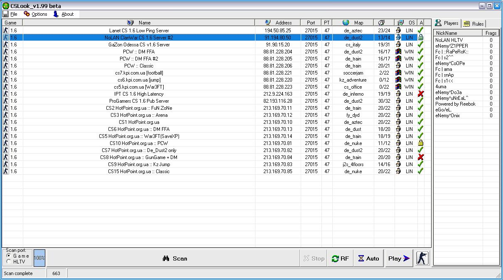Click the Counter-Strike launch icon beside Play

[x=422, y=258]
